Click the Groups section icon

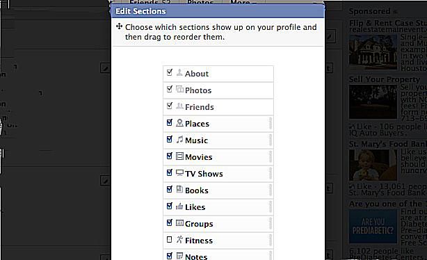coord(179,223)
